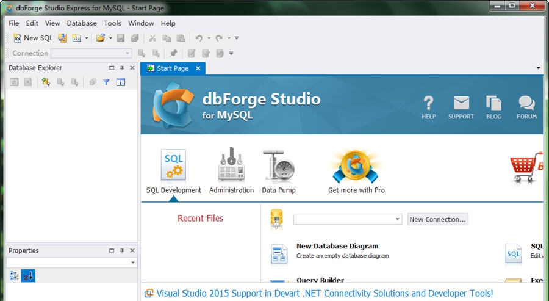Toggle auto-hide pin on Properties panel
Screen dimensions: 549x301
tap(122, 250)
